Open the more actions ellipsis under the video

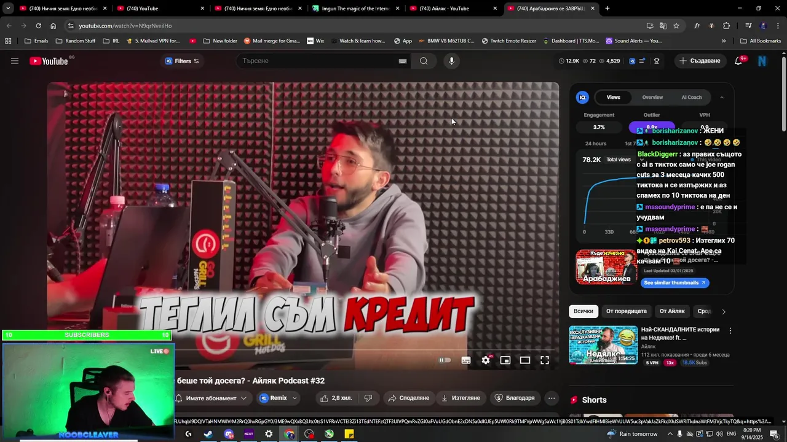pyautogui.click(x=552, y=398)
